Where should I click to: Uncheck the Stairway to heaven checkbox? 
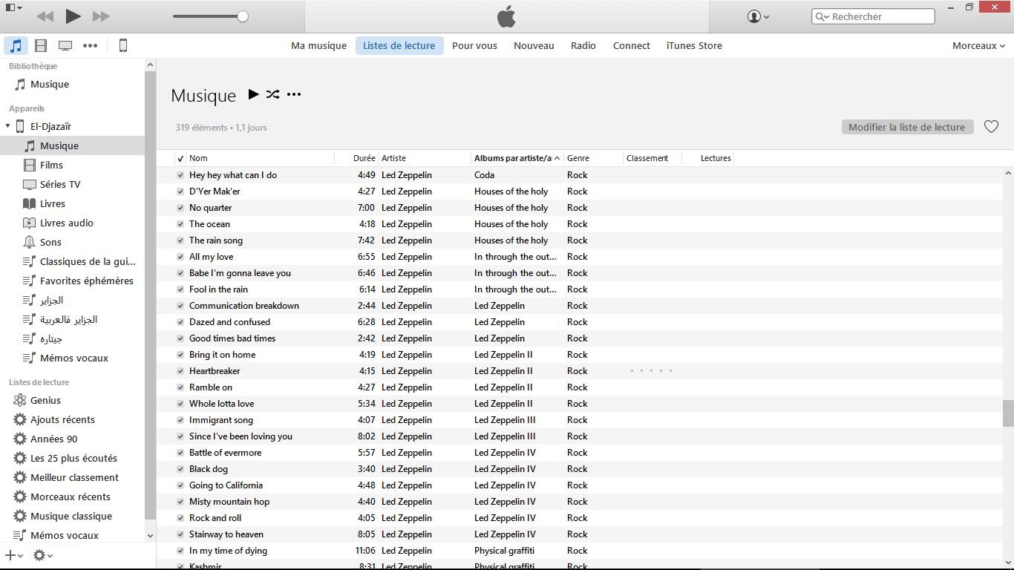pyautogui.click(x=180, y=534)
